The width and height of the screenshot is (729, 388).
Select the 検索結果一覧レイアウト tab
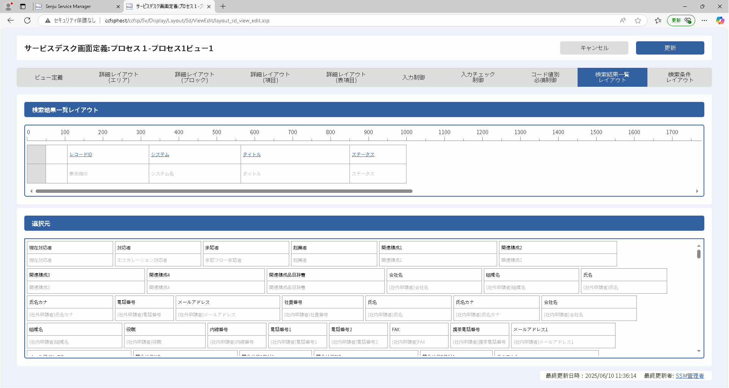pos(612,77)
